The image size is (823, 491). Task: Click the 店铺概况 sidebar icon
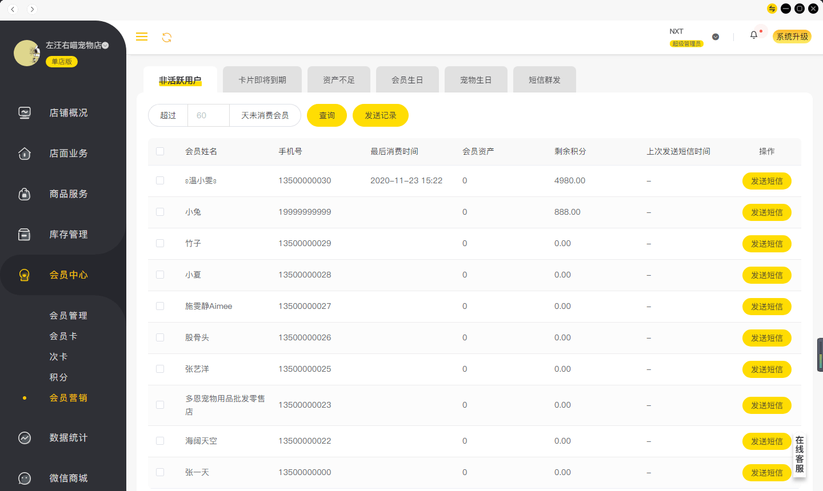pos(25,113)
